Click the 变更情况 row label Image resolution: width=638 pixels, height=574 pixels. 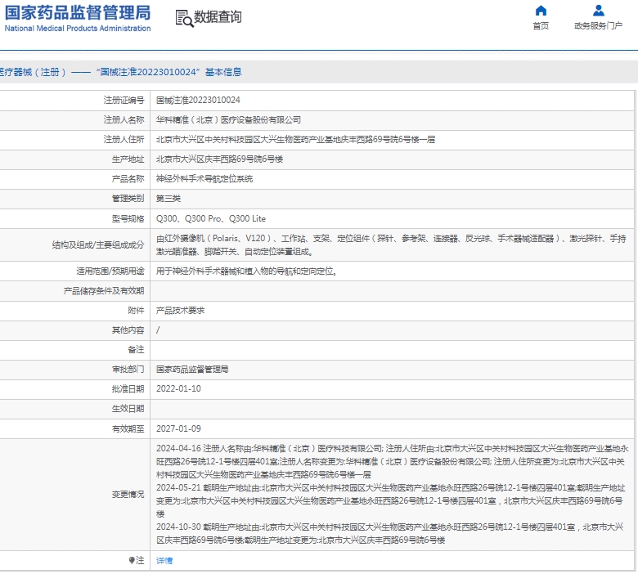[128, 494]
